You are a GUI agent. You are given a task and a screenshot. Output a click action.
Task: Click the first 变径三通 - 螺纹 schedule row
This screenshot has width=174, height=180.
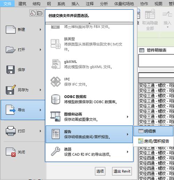(x=156, y=86)
